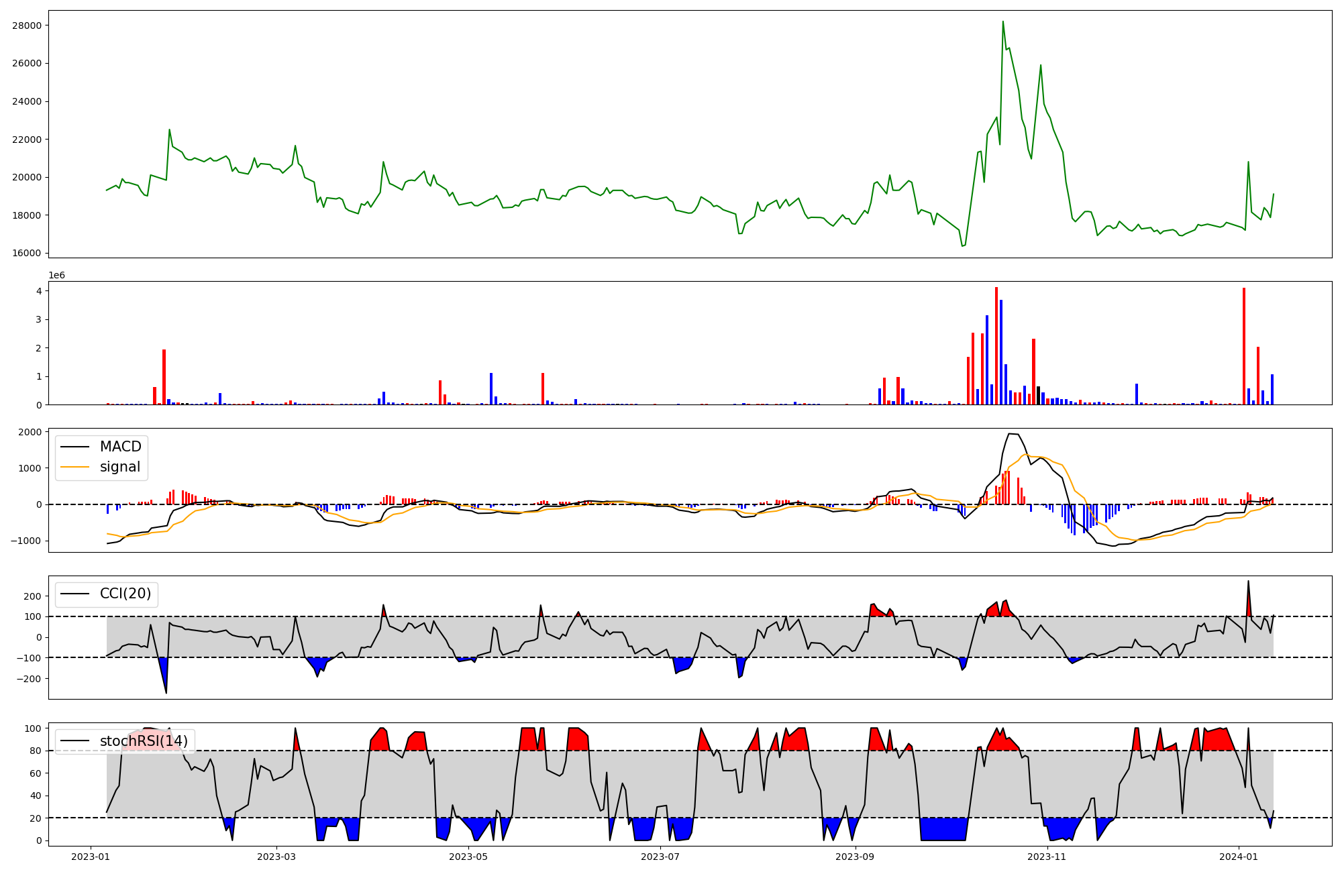The image size is (1342, 872).
Task: Click the 16000 price axis tick label
Action: pos(27,254)
